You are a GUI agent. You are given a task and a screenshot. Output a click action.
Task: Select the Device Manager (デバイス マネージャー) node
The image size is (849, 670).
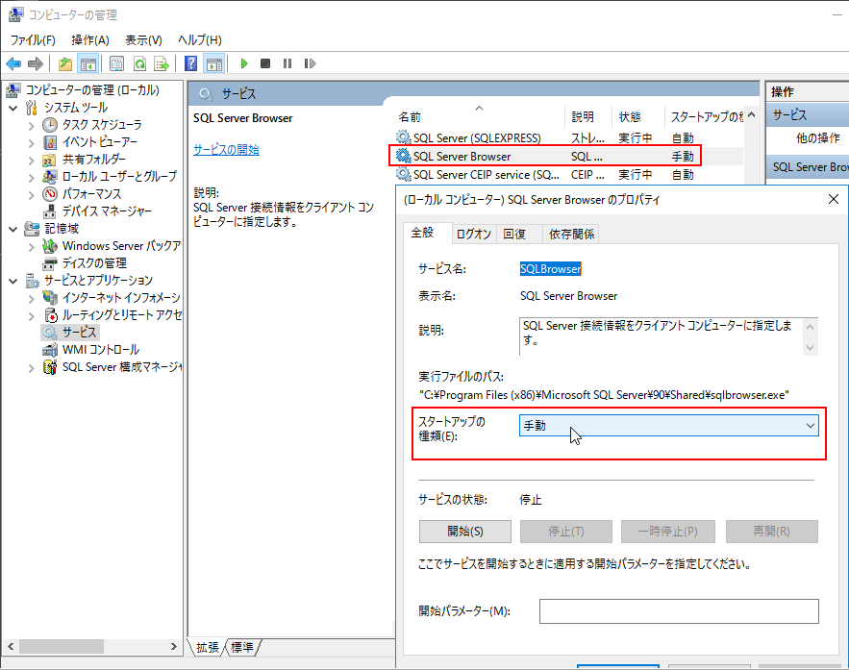click(106, 211)
